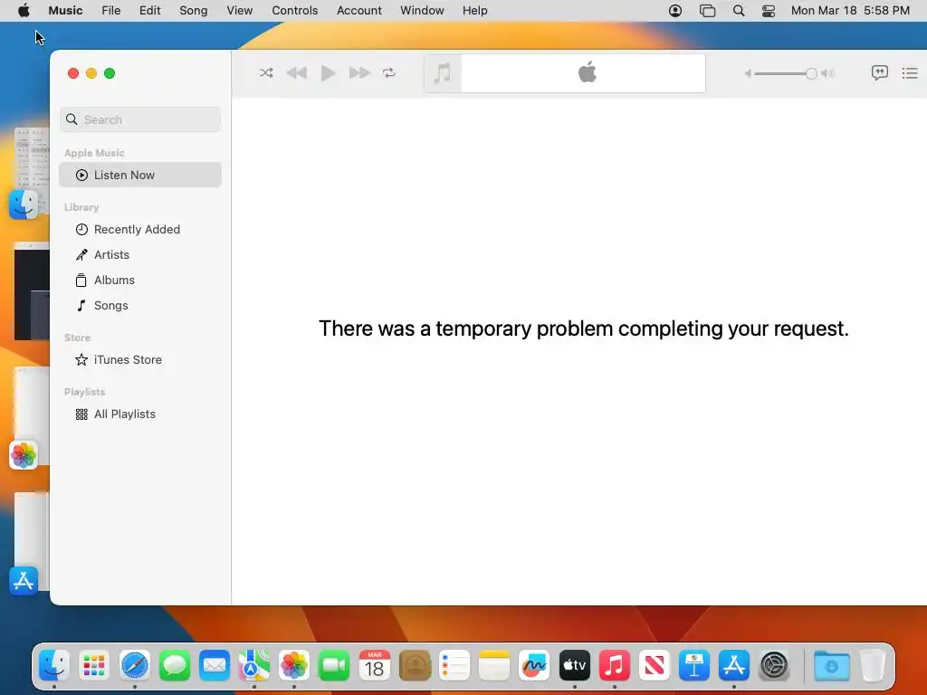927x695 pixels.
Task: Open Spotlight search in menu bar
Action: point(739,11)
